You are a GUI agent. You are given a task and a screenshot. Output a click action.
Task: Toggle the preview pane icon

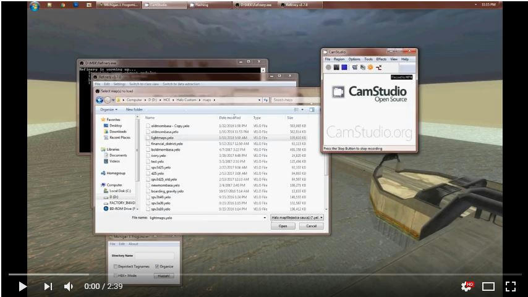pos(312,110)
